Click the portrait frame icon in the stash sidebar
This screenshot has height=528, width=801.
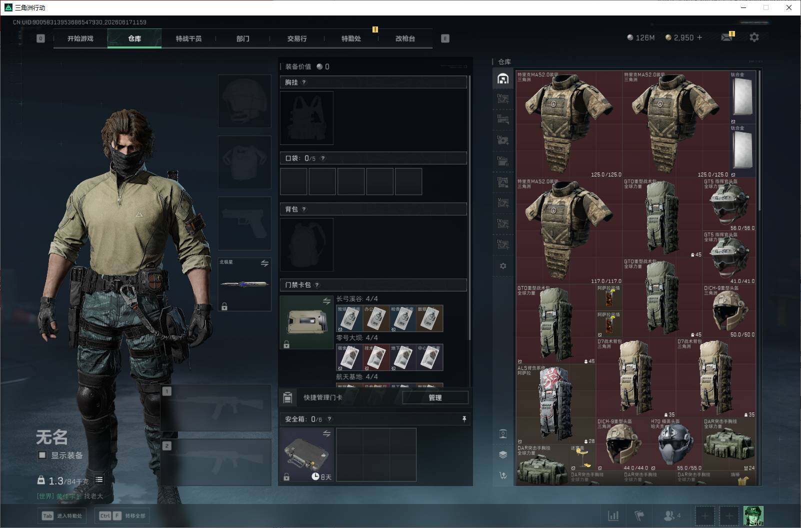pyautogui.click(x=503, y=433)
